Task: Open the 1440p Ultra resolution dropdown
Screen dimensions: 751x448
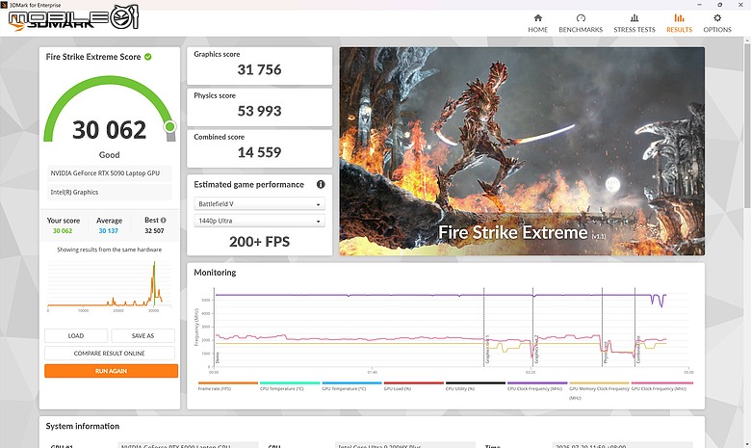Action: pos(259,221)
